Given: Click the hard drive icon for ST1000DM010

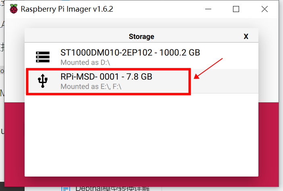Looking at the screenshot, I should 42,57.
